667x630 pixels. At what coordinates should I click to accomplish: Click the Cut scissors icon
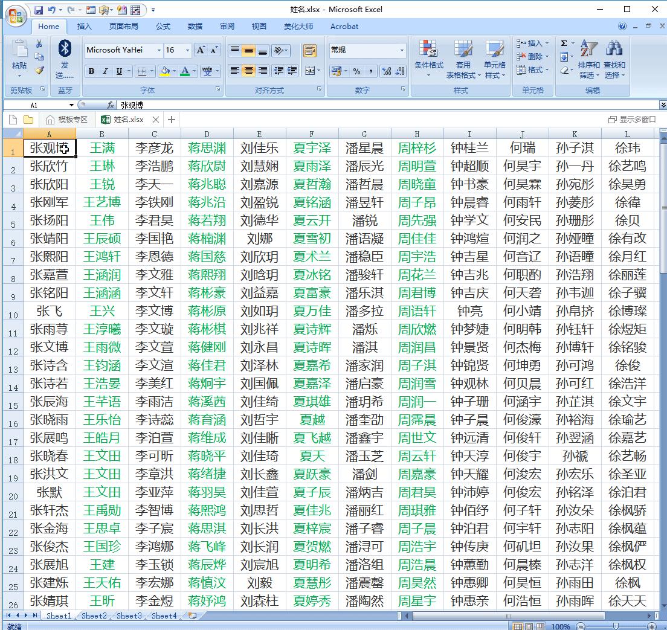pos(39,44)
